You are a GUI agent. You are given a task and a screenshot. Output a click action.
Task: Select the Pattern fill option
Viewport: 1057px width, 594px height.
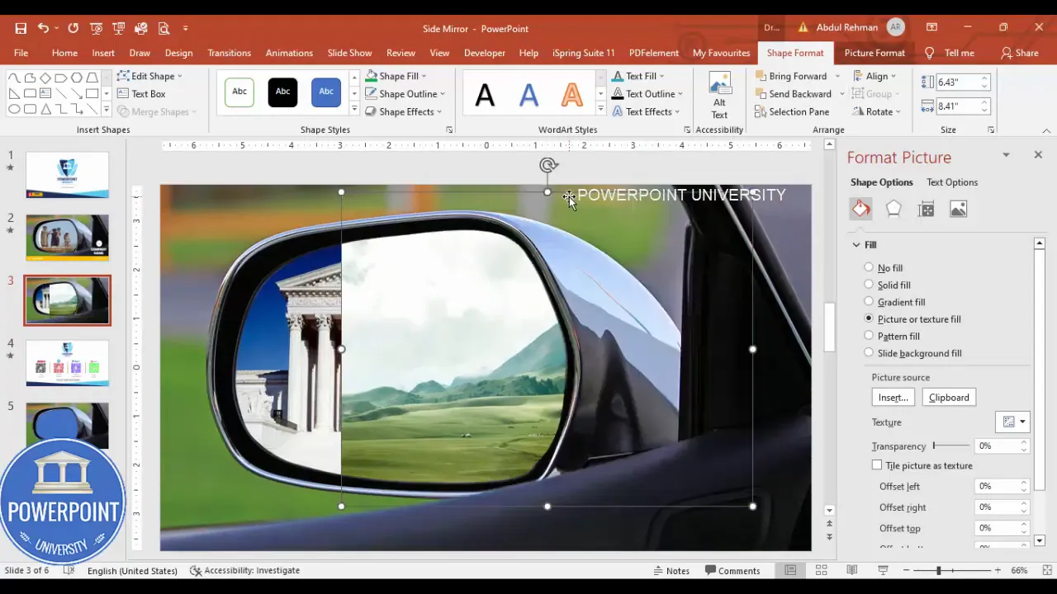pyautogui.click(x=869, y=336)
